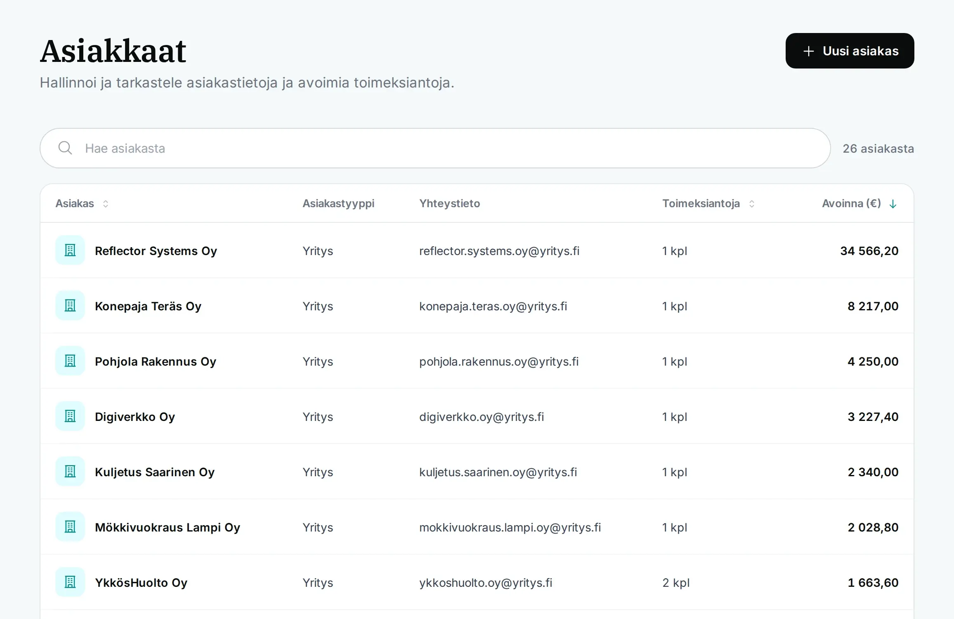Open customer YkkösHuolto Oy
The width and height of the screenshot is (954, 619).
pyautogui.click(x=141, y=583)
